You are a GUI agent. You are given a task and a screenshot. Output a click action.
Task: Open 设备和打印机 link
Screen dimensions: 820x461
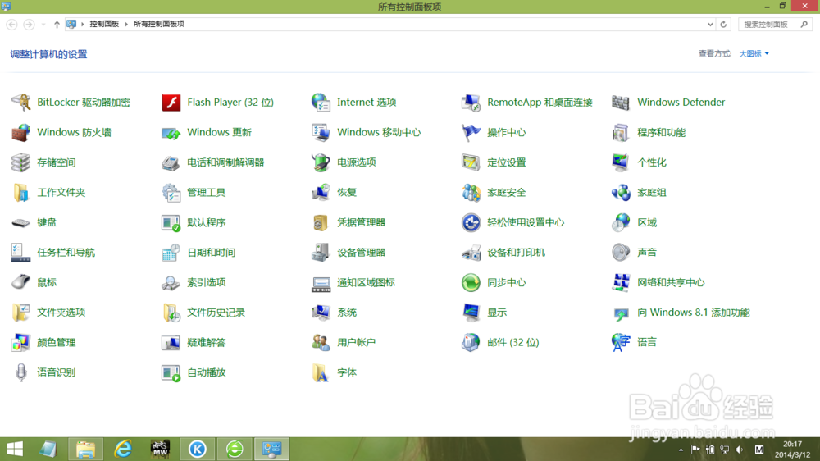(516, 252)
